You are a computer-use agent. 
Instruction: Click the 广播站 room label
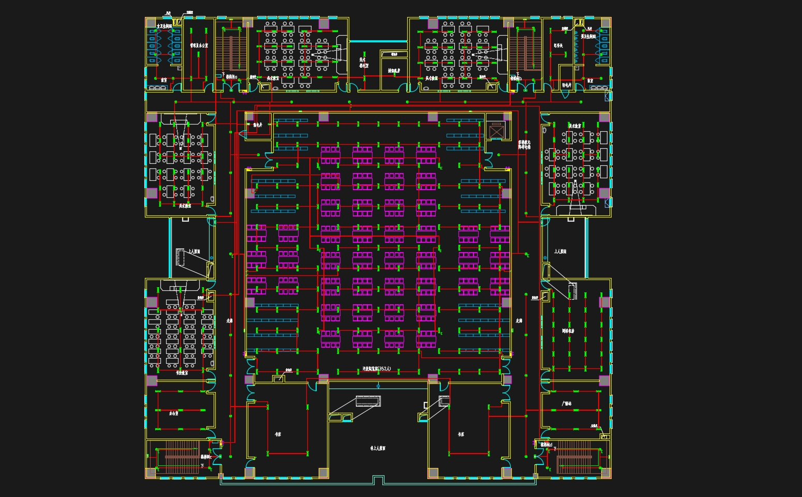point(567,403)
